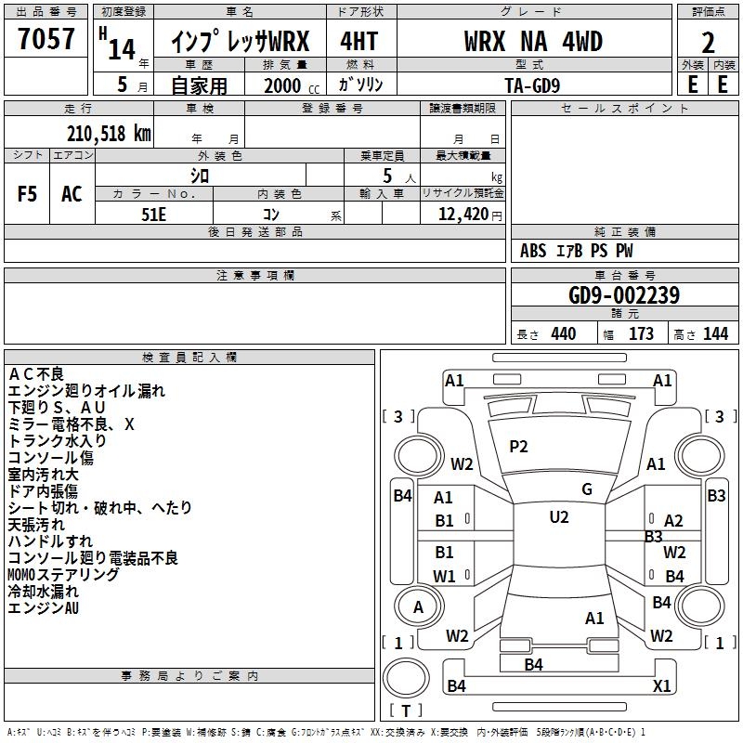The width and height of the screenshot is (743, 743).
Task: Select the note シート切れ・破れ中、へたり
Action: tap(100, 507)
